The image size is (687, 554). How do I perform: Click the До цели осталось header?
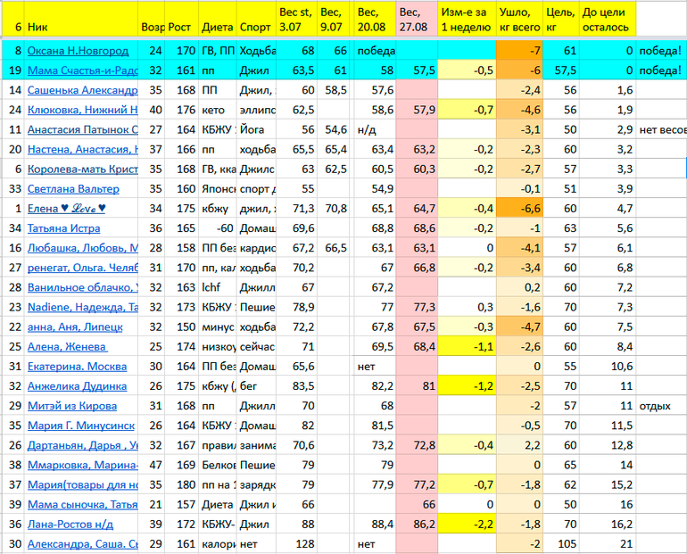[608, 20]
